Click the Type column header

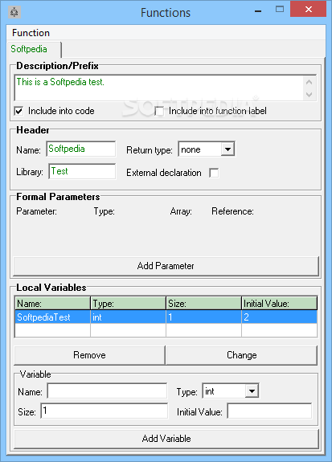[128, 303]
